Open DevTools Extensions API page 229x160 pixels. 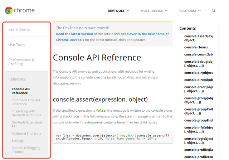27,124
